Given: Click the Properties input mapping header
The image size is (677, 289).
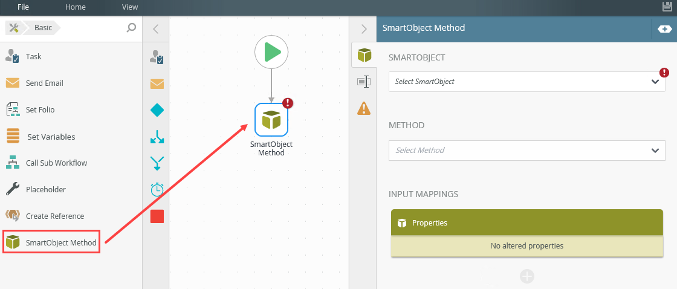Looking at the screenshot, I should coord(526,223).
